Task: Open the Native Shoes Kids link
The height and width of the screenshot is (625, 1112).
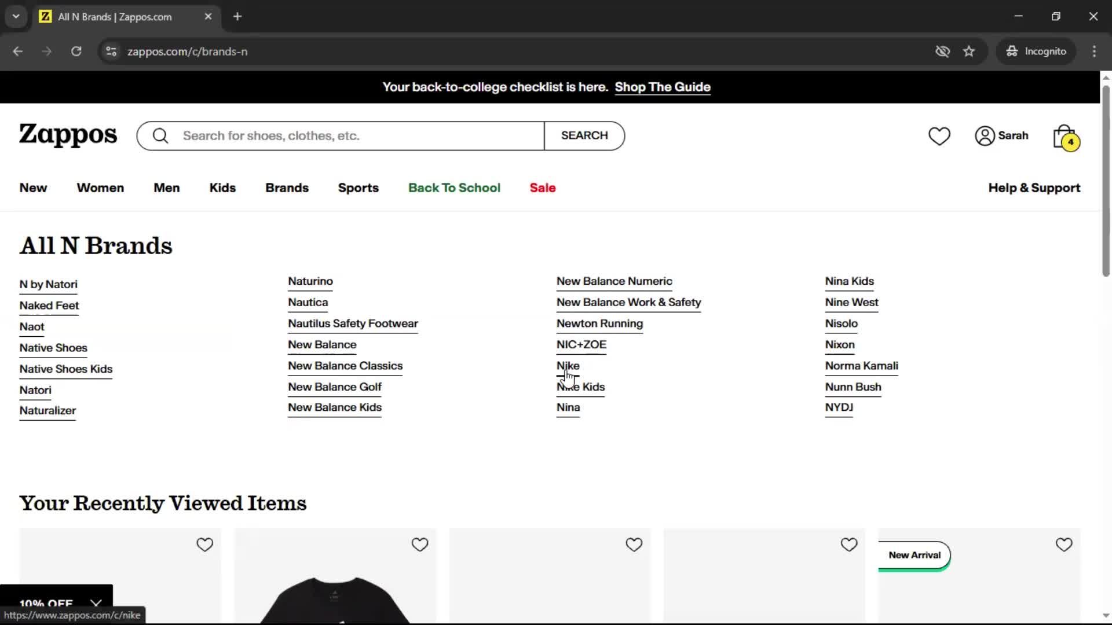Action: (x=65, y=369)
